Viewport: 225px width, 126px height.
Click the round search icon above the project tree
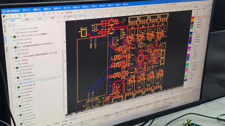point(9,26)
